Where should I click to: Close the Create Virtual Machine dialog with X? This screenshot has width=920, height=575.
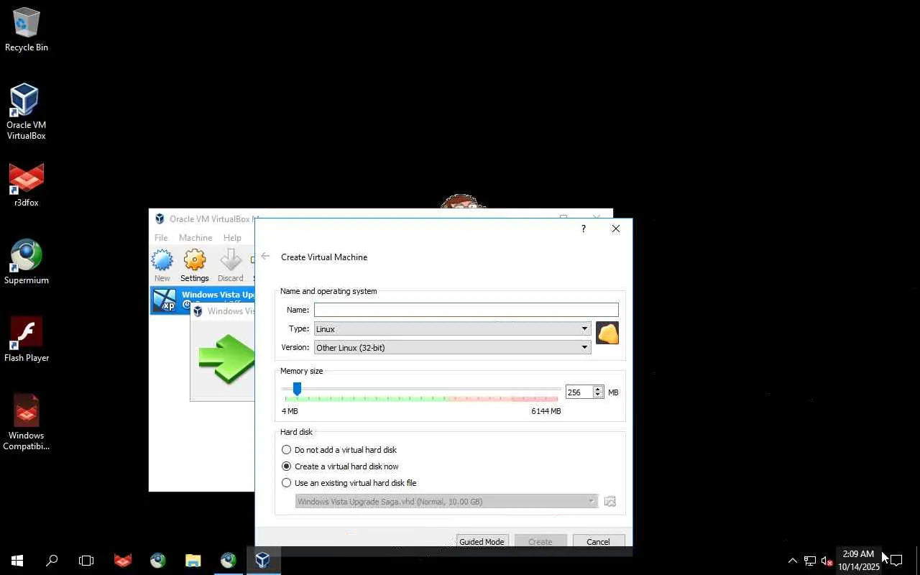[616, 229]
